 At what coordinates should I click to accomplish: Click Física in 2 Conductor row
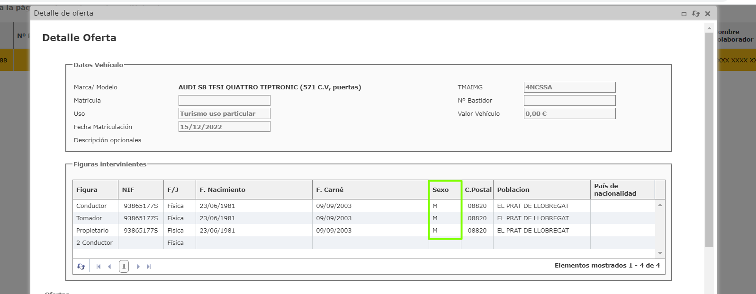[175, 242]
